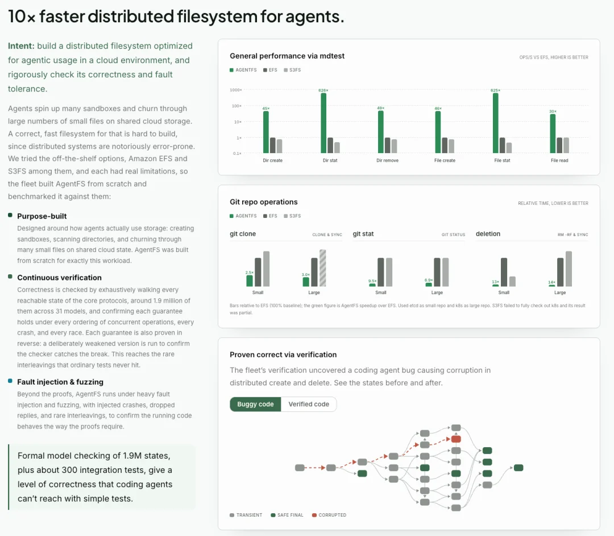Click the green 626× Dir stat bar
The image size is (614, 536).
click(323, 123)
